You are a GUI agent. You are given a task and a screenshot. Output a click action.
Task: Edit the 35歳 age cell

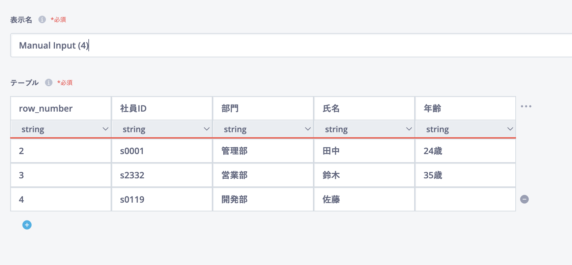tap(465, 175)
